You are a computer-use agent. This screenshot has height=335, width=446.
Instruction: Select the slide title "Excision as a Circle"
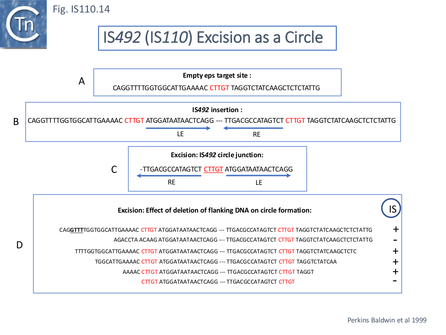click(x=217, y=38)
